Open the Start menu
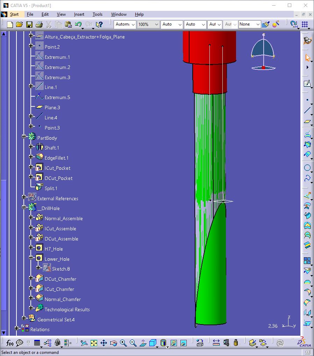The width and height of the screenshot is (314, 356). point(14,14)
